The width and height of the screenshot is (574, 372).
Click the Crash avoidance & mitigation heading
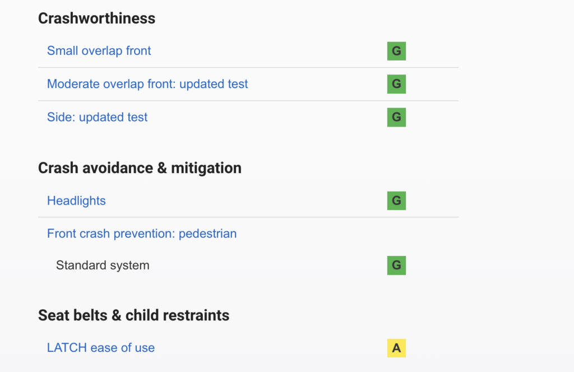click(140, 168)
